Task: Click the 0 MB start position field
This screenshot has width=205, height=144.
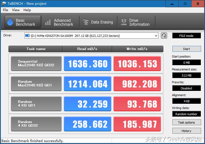Action: 186,63
